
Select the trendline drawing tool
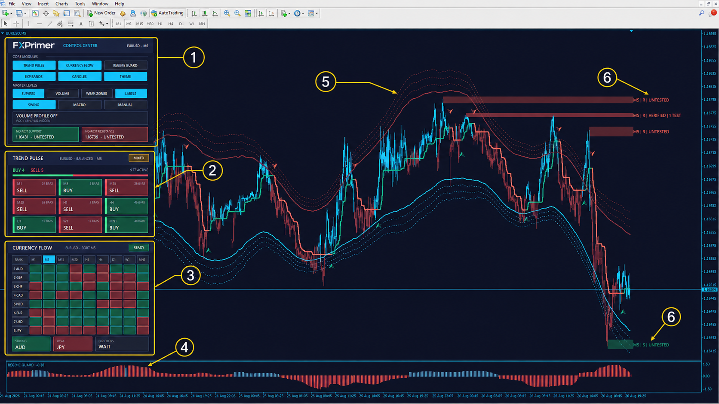coord(49,24)
